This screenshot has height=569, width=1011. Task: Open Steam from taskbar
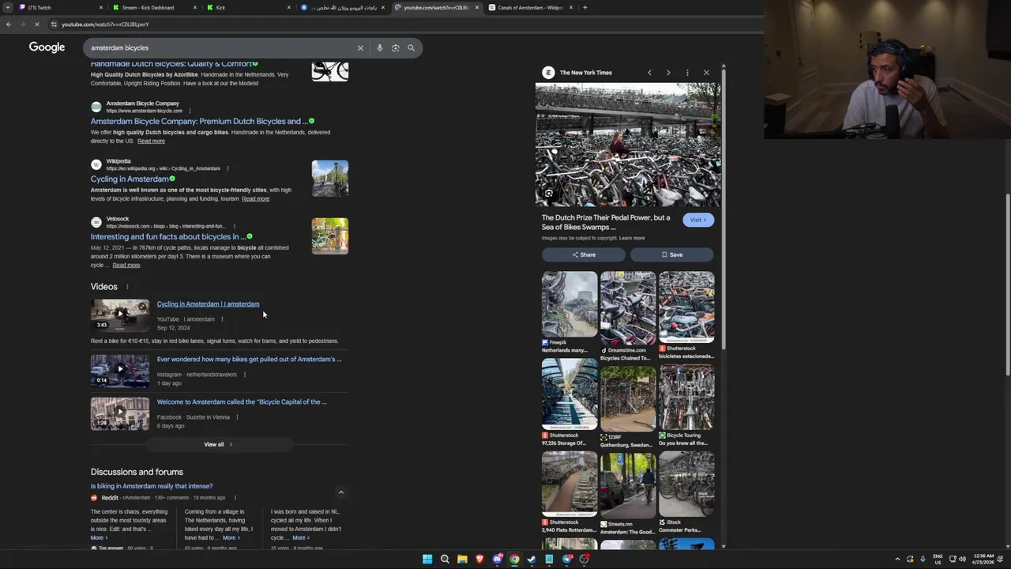(x=532, y=560)
